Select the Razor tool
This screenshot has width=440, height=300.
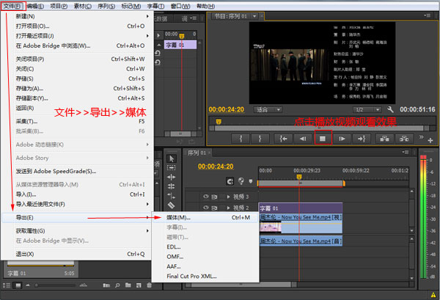pyautogui.click(x=172, y=205)
